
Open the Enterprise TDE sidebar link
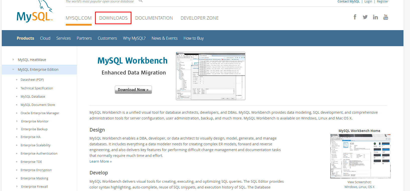tap(31, 162)
